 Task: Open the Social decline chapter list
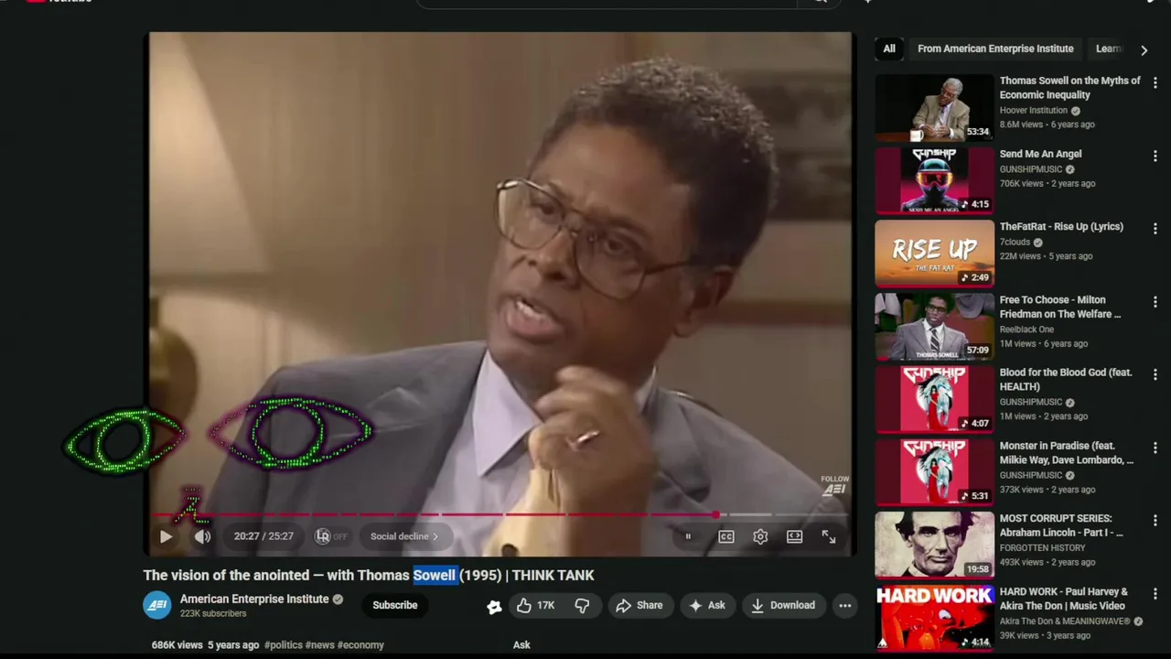(404, 536)
